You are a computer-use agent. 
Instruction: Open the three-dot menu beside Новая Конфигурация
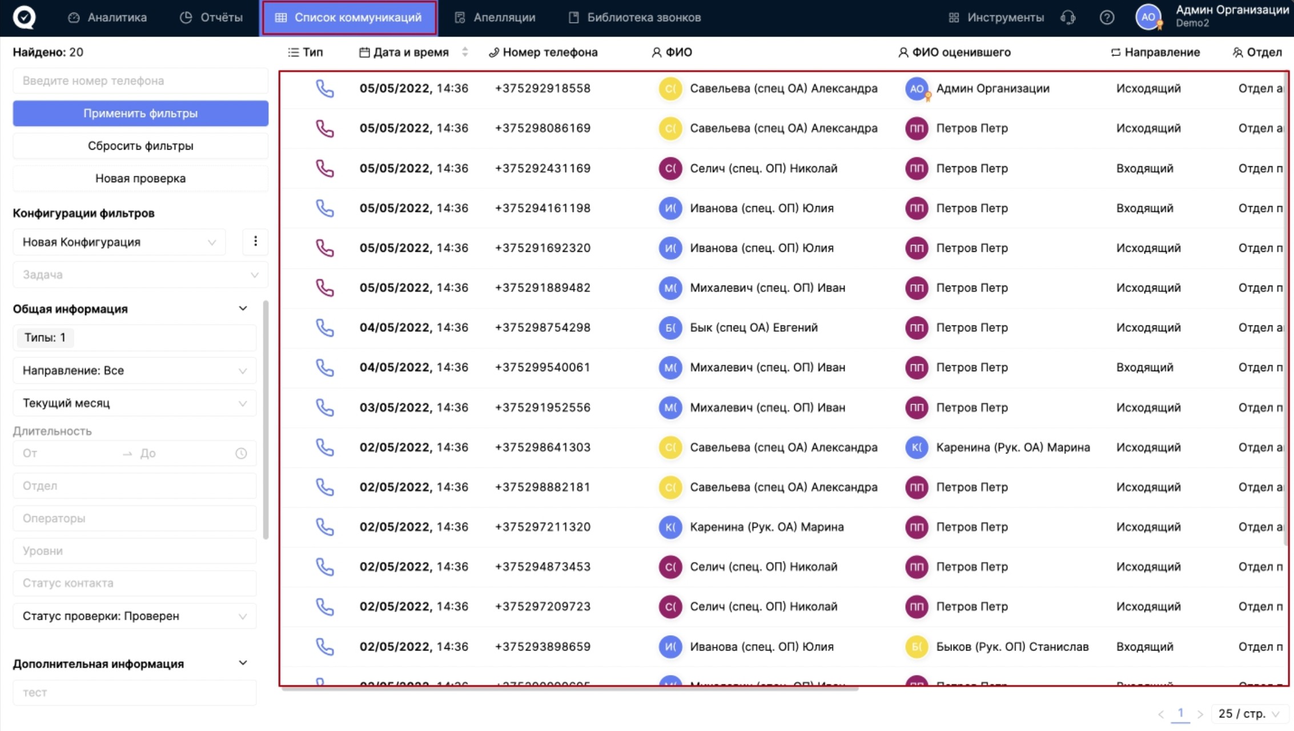click(255, 242)
